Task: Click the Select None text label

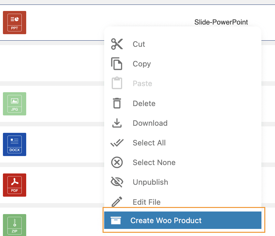Action: pyautogui.click(x=154, y=162)
